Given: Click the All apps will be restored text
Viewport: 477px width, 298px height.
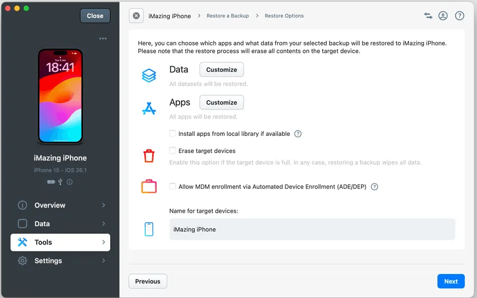Looking at the screenshot, I should pyautogui.click(x=203, y=117).
